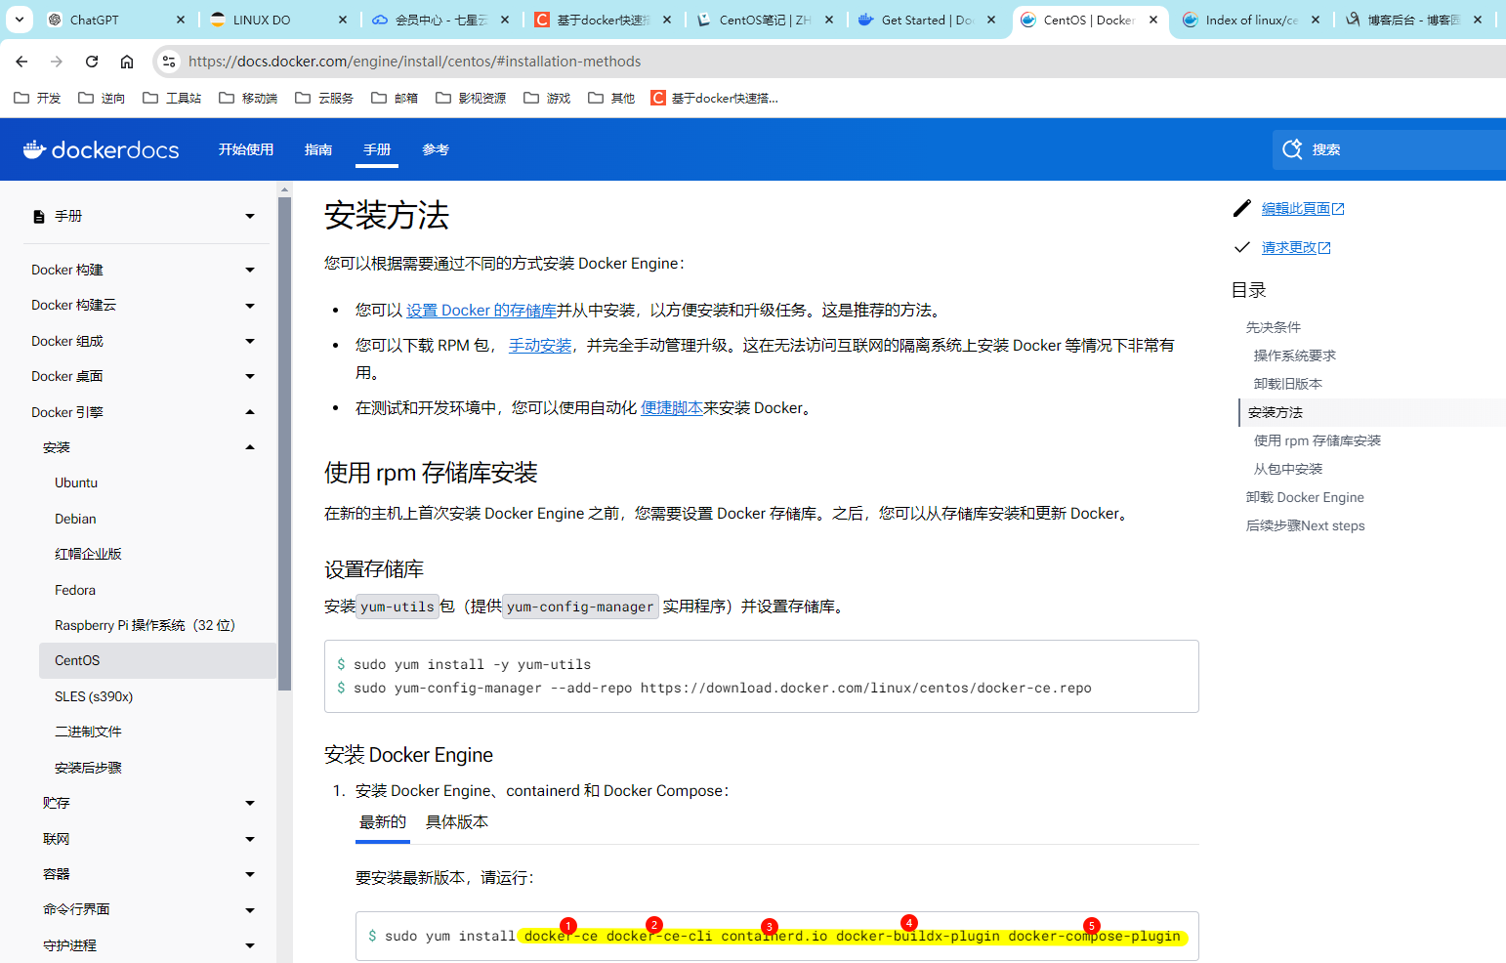Image resolution: width=1506 pixels, height=963 pixels.
Task: Open the 二进制文件 page
Action: pyautogui.click(x=88, y=732)
